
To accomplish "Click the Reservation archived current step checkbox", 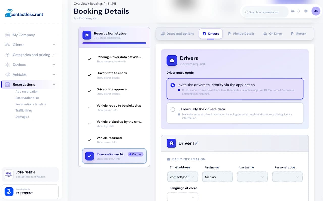I will [x=90, y=156].
